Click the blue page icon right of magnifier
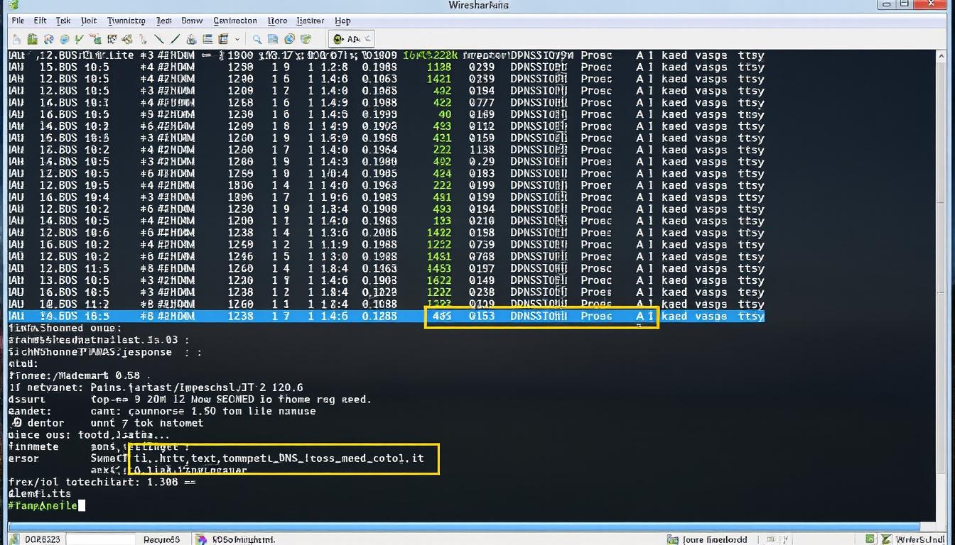Image resolution: width=955 pixels, height=545 pixels. pyautogui.click(x=273, y=39)
